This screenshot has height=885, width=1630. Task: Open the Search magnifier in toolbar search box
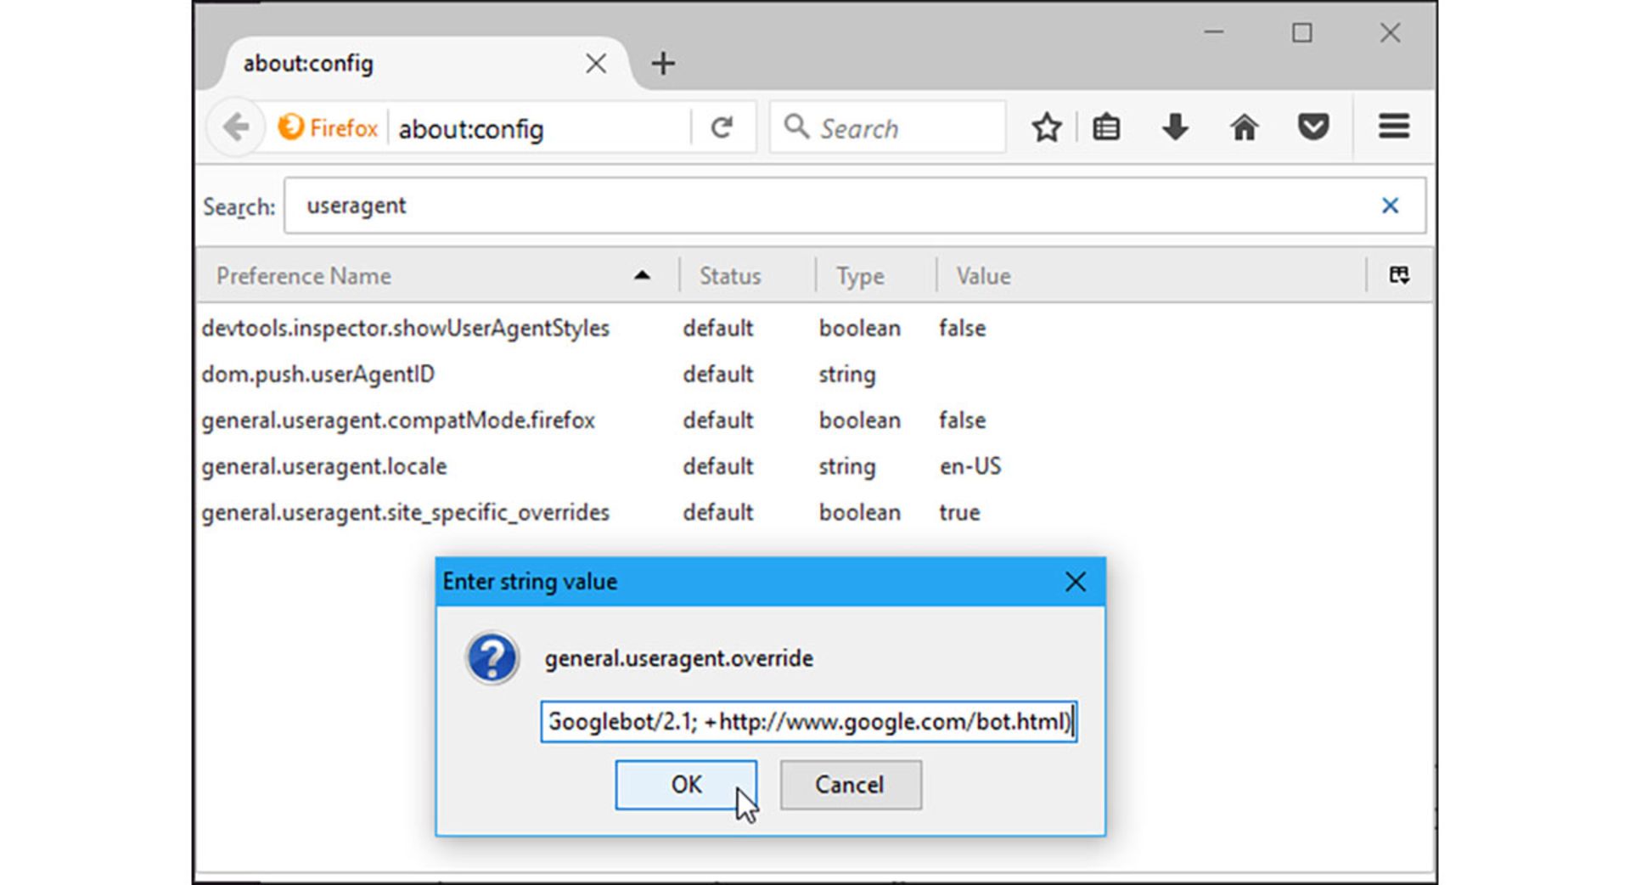796,127
